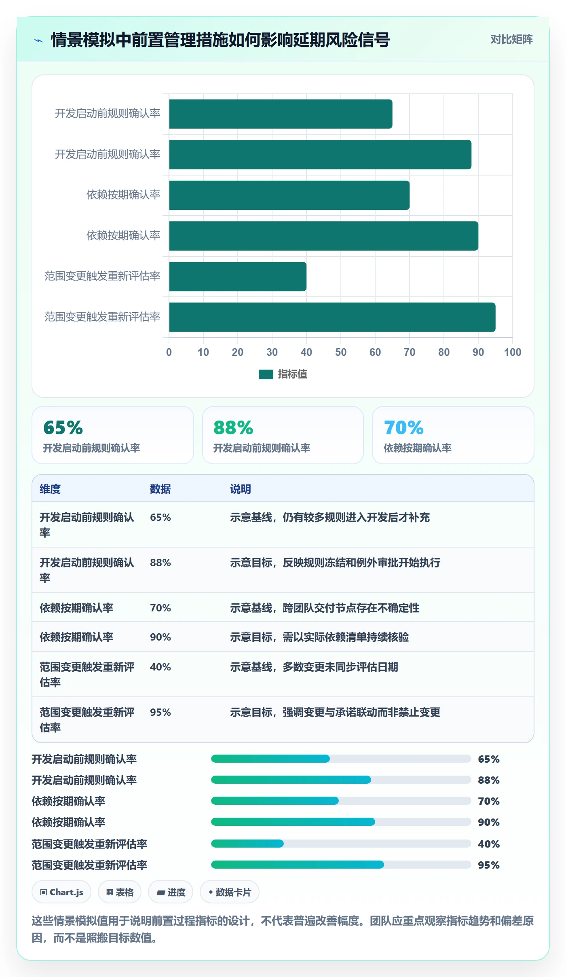Viewport: 566px width, 977px height.
Task: Click the lightning icon beside the title
Action: (38, 40)
